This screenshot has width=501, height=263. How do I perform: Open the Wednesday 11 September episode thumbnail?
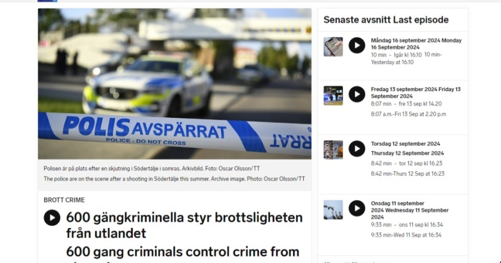pyautogui.click(x=333, y=210)
